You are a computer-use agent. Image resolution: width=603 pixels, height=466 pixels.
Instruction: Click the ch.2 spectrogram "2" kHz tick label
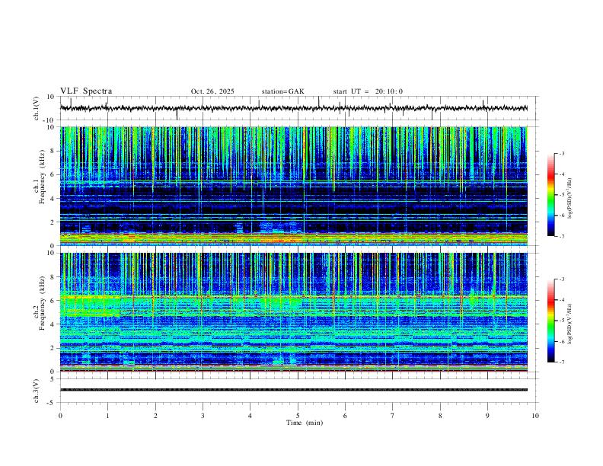pos(53,348)
